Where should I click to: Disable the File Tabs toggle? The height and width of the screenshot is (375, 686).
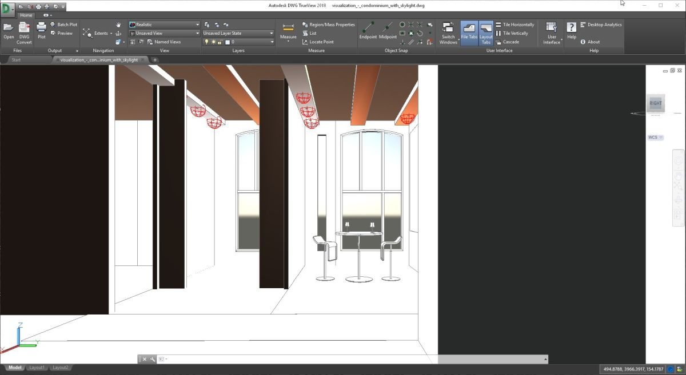pos(469,33)
